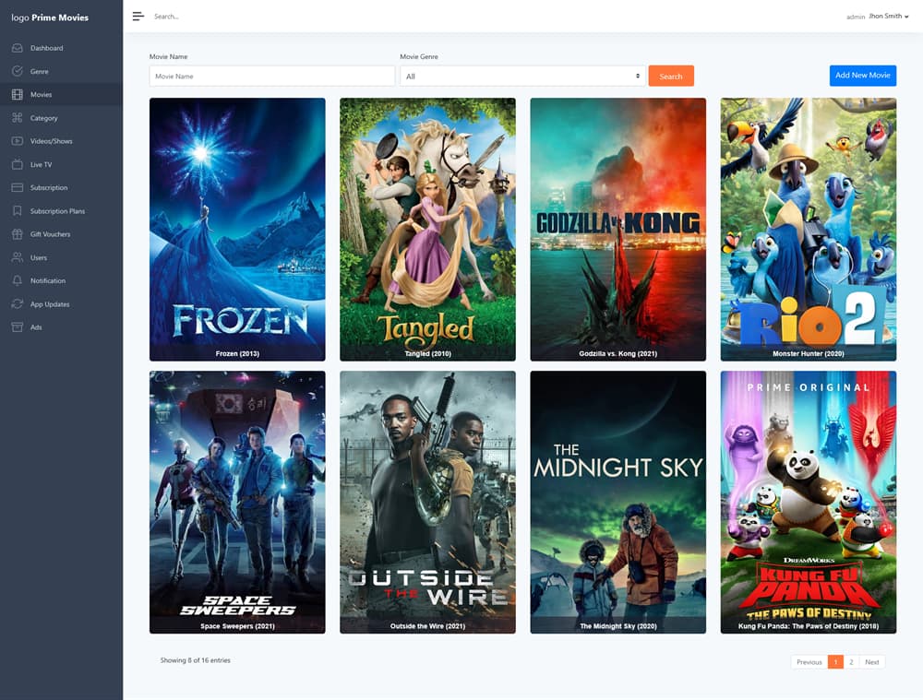This screenshot has height=700, width=923.
Task: Focus the Movie Name input field
Action: coord(272,76)
